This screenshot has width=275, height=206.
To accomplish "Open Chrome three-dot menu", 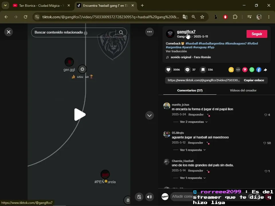I will click(x=269, y=17).
